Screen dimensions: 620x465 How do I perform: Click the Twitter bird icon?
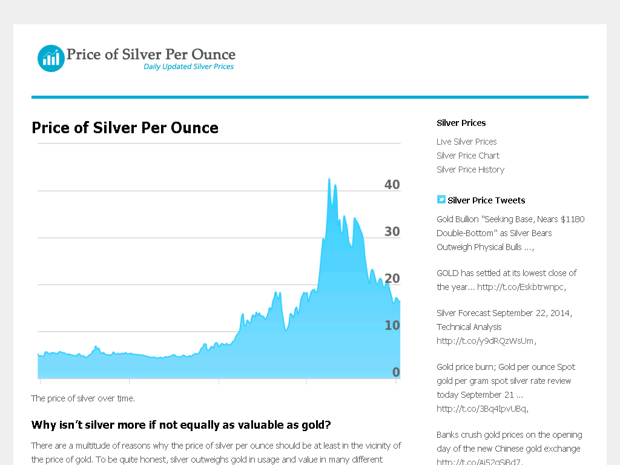click(x=441, y=199)
